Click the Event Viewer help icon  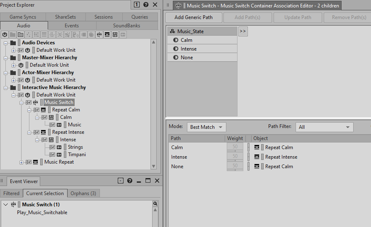coord(130,181)
